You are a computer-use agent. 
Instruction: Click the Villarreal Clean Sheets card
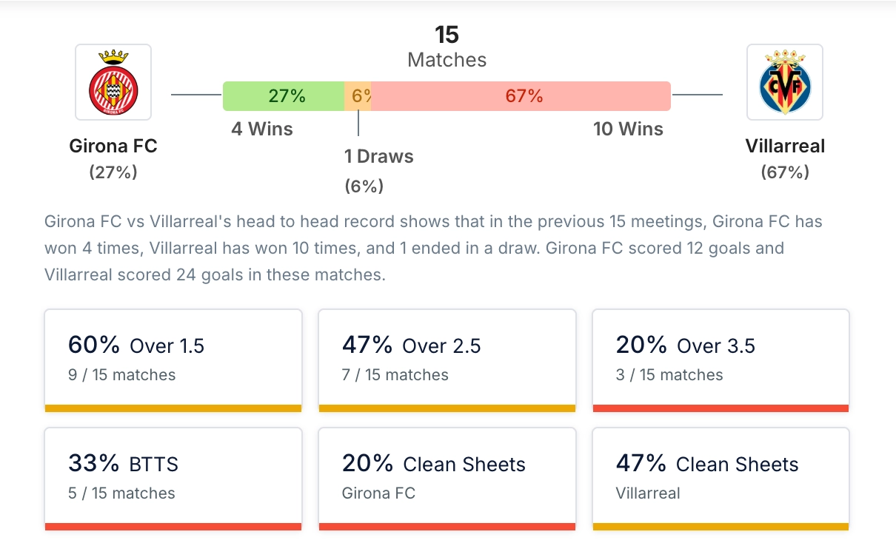click(720, 476)
